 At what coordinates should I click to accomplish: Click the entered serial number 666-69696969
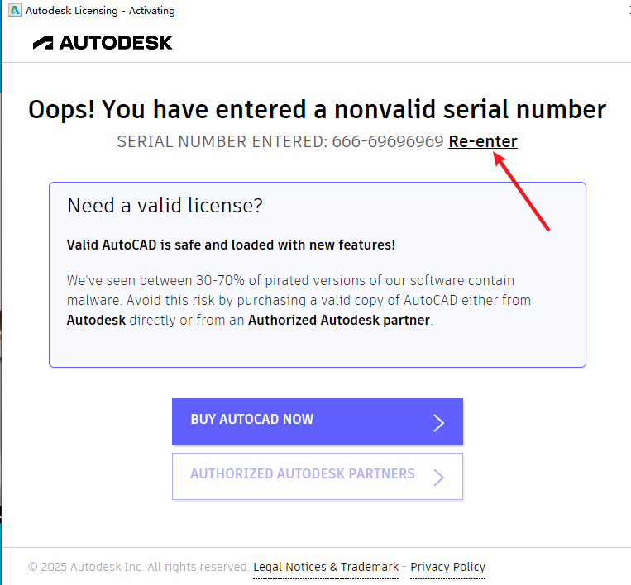(388, 141)
